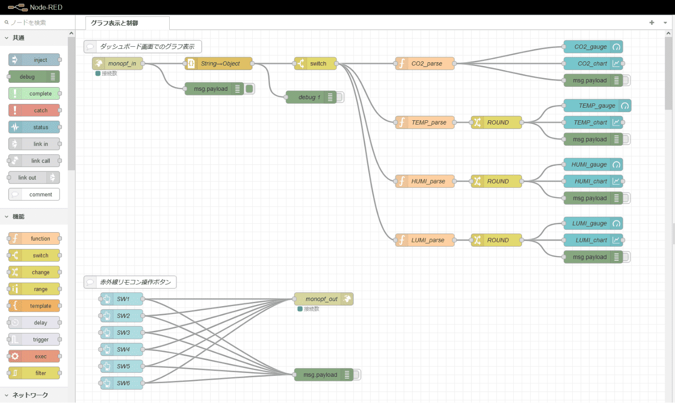The width and height of the screenshot is (675, 403).
Task: Click the switch node icon in flow
Action: pos(300,64)
